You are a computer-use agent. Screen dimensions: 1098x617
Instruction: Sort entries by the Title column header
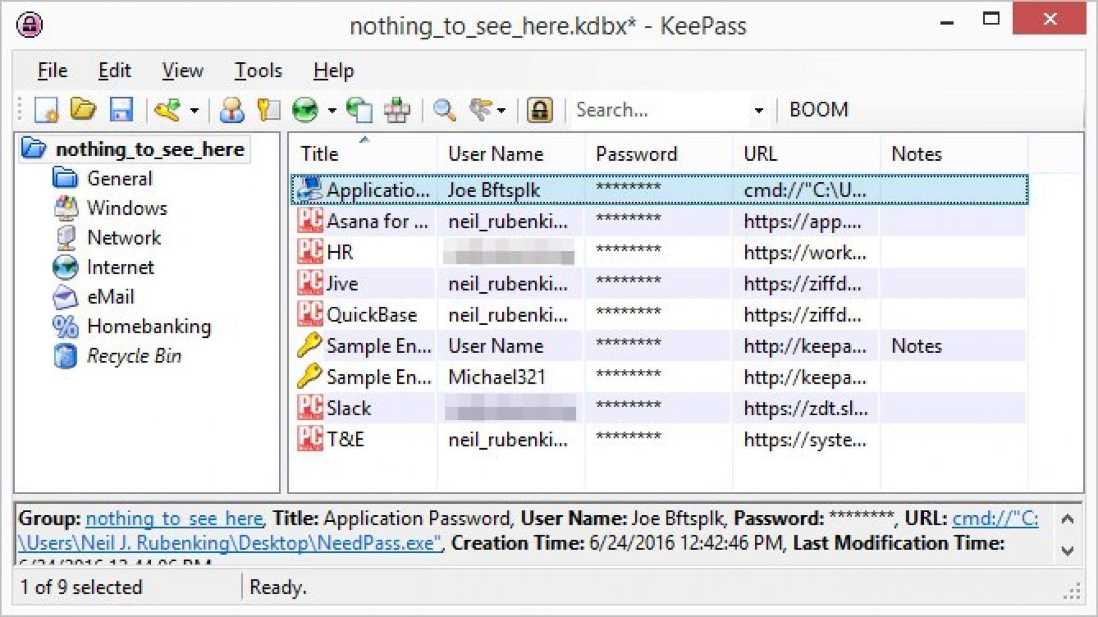[362, 154]
